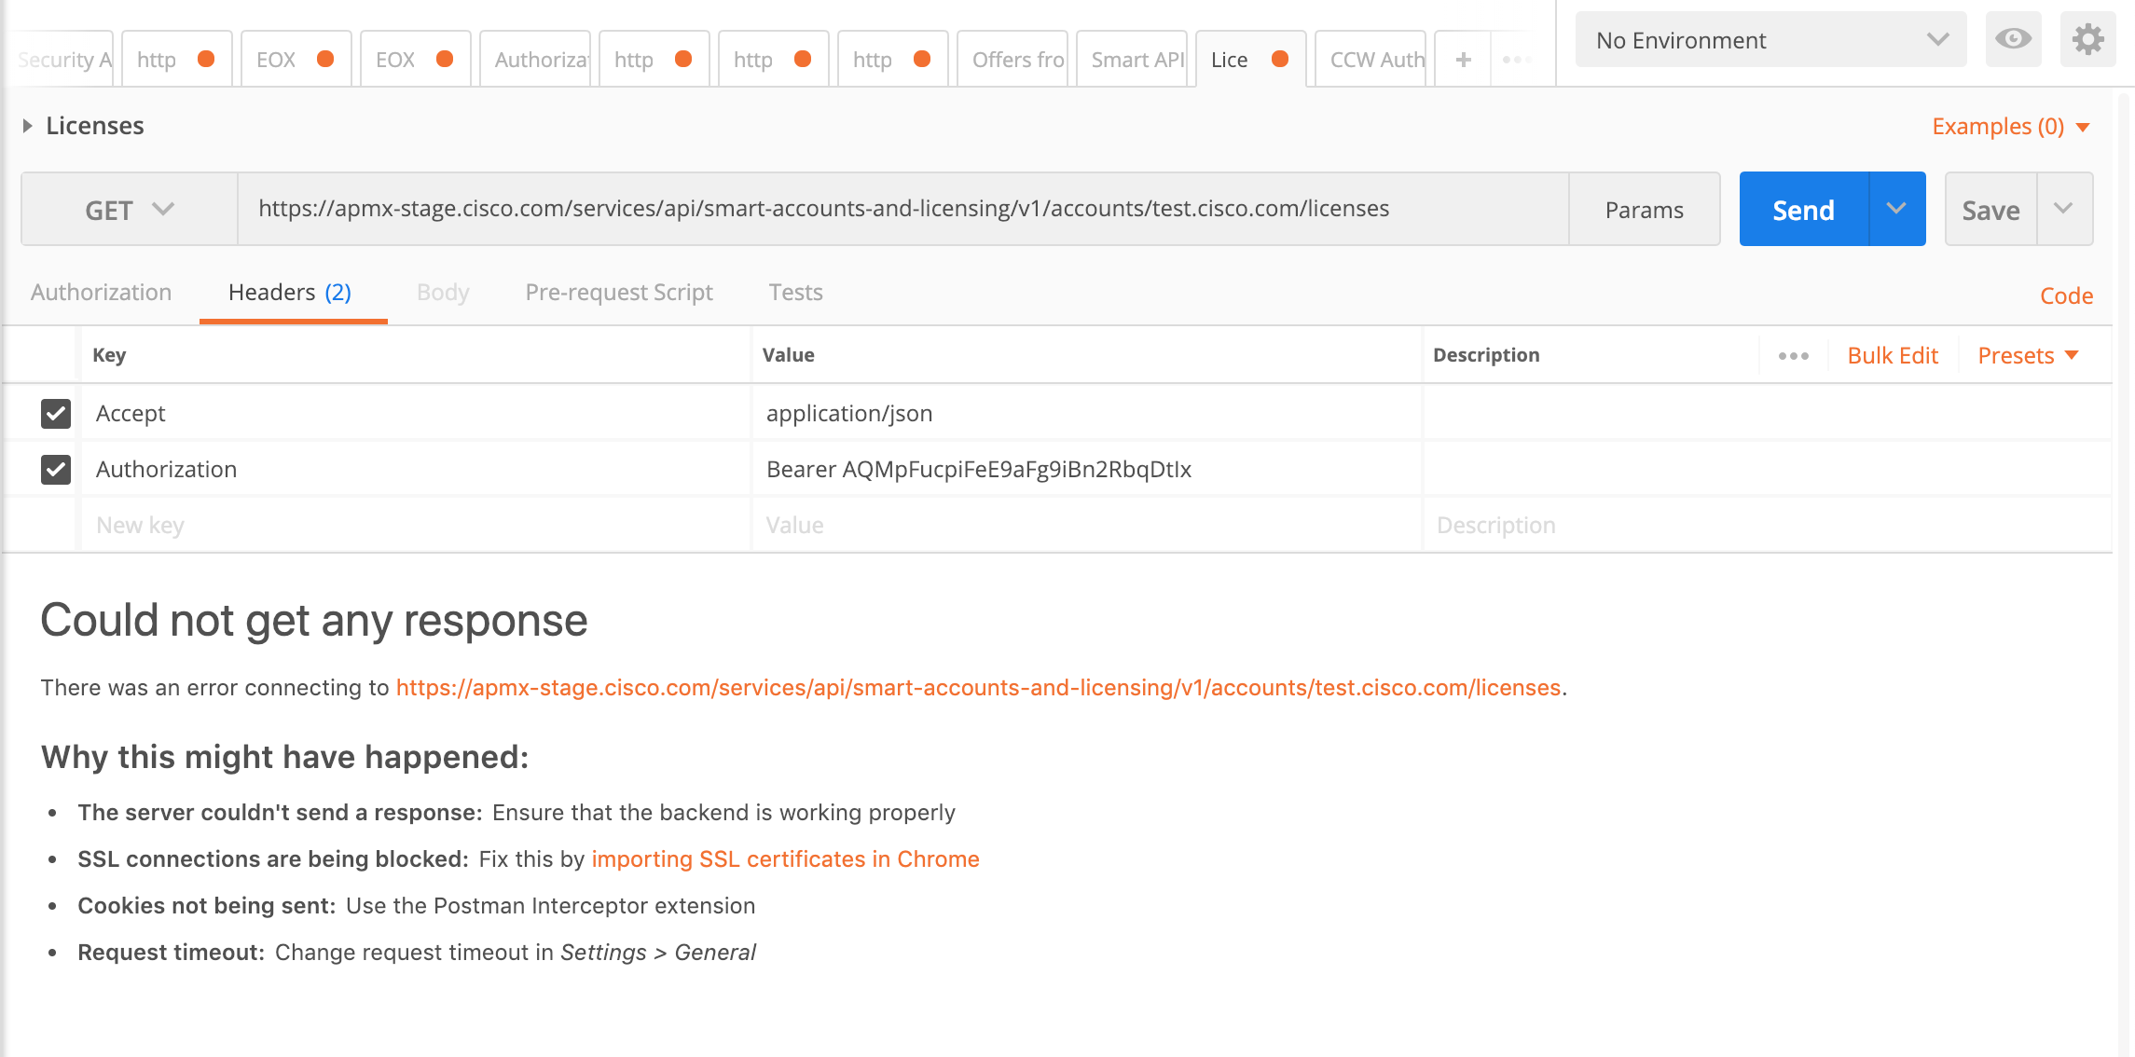Toggle the Accept header checkbox
Viewport: 2135px width, 1057px height.
pyautogui.click(x=56, y=413)
